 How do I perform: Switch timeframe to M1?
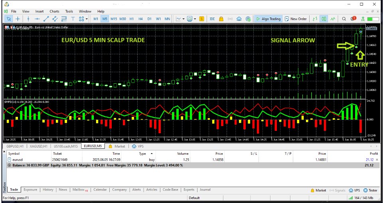pos(96,19)
